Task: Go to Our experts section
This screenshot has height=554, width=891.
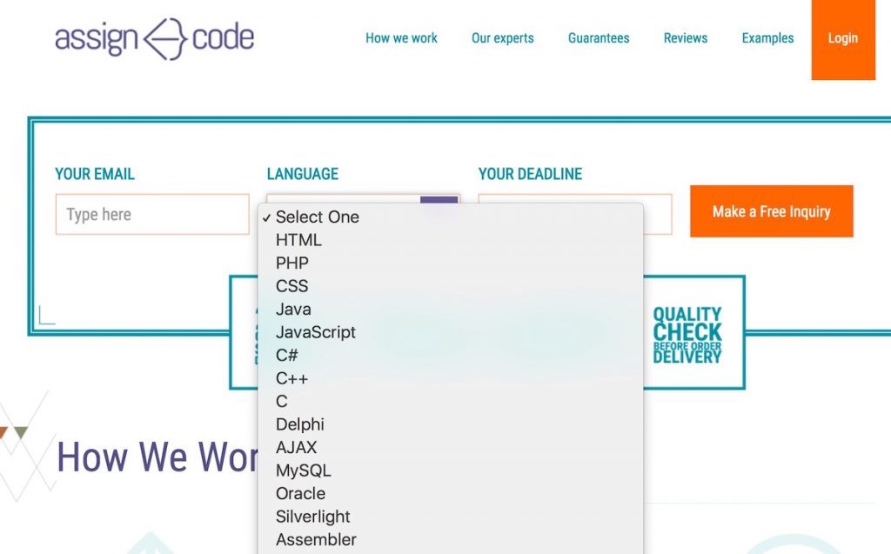Action: (x=502, y=38)
